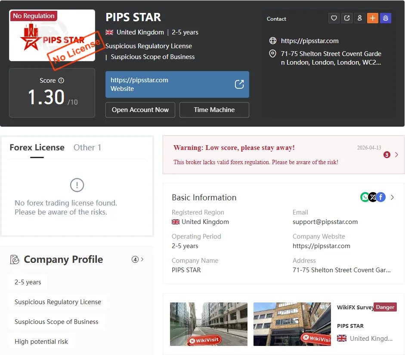Click the Danger badge on WikiFX Survey
Image resolution: width=405 pixels, height=355 pixels.
click(385, 307)
